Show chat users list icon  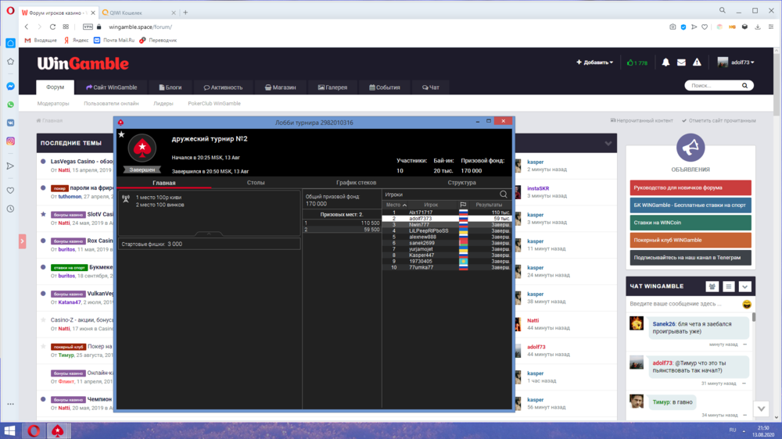[x=712, y=287]
